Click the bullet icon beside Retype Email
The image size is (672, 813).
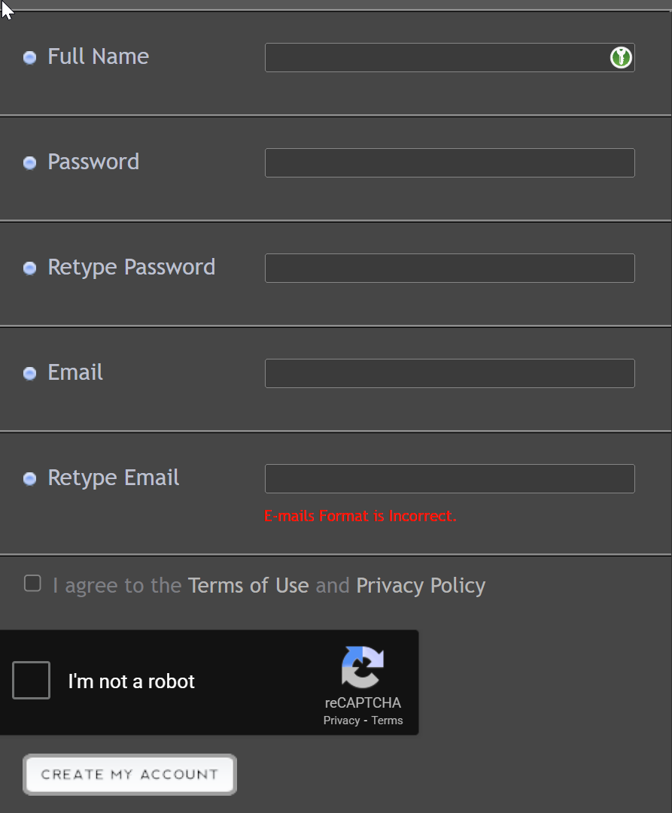coord(30,479)
